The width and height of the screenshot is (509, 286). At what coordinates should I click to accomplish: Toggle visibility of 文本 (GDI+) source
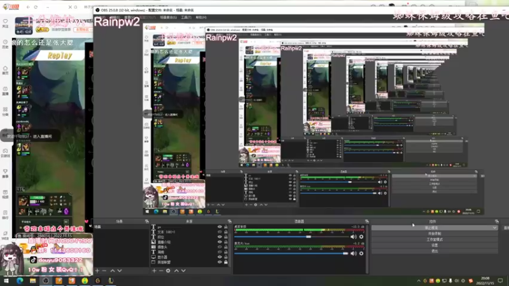220,232
